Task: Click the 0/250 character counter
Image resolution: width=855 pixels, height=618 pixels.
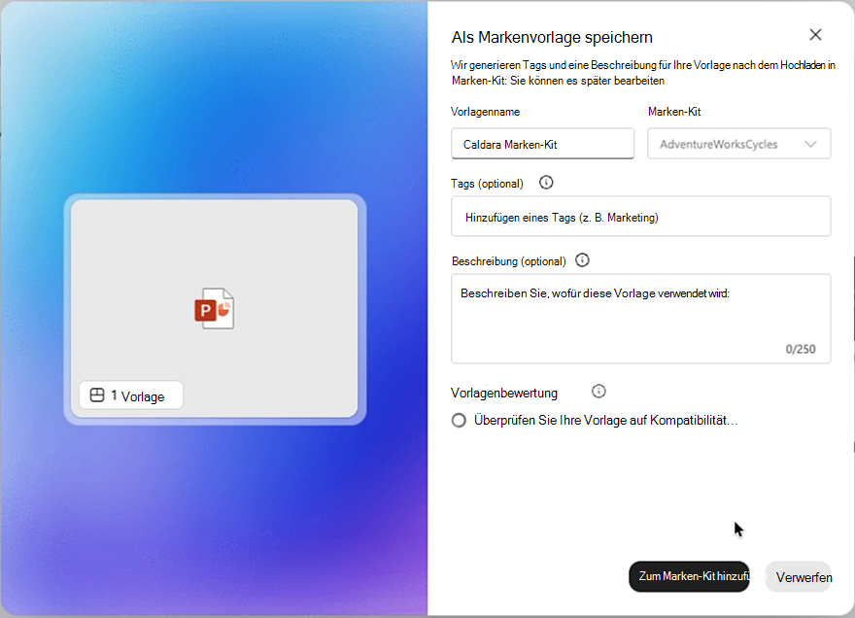Action: pos(801,349)
